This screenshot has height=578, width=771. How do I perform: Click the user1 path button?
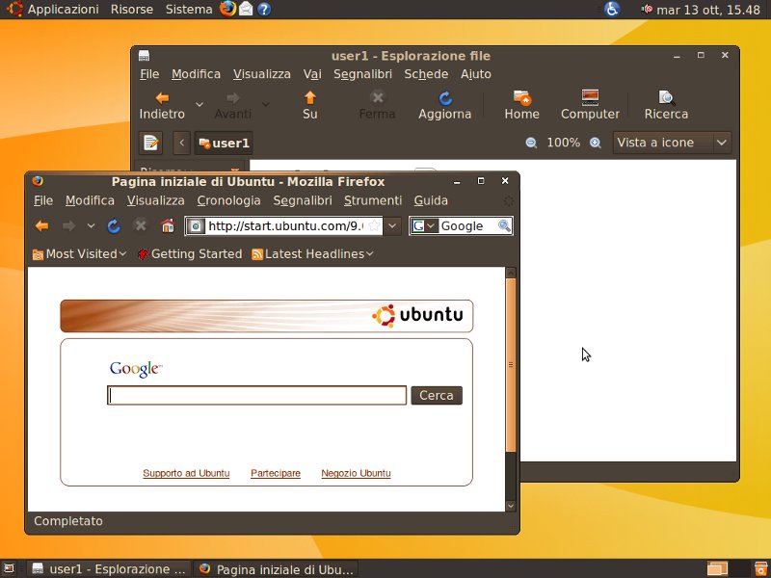click(224, 143)
